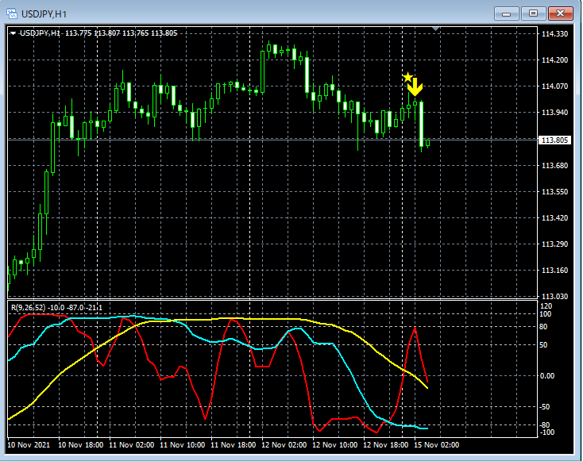583x461 pixels.
Task: Click the yellow down arrow sell signal
Action: click(415, 87)
